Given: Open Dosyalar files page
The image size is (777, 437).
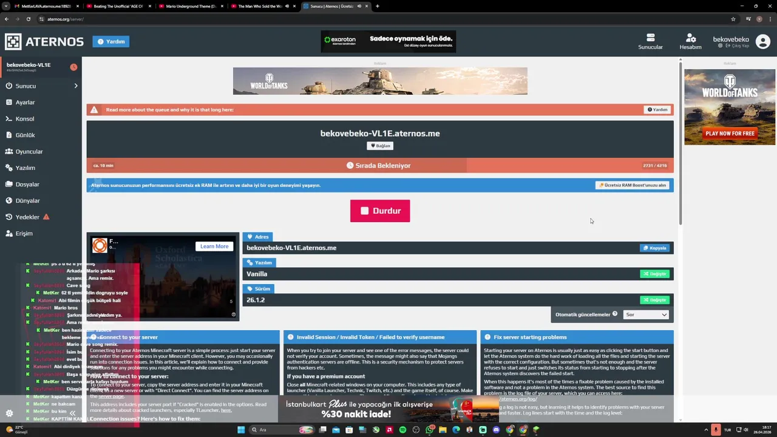Looking at the screenshot, I should (27, 184).
